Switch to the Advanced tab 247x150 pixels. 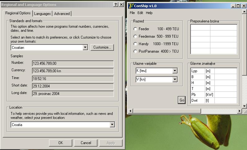coord(62,14)
